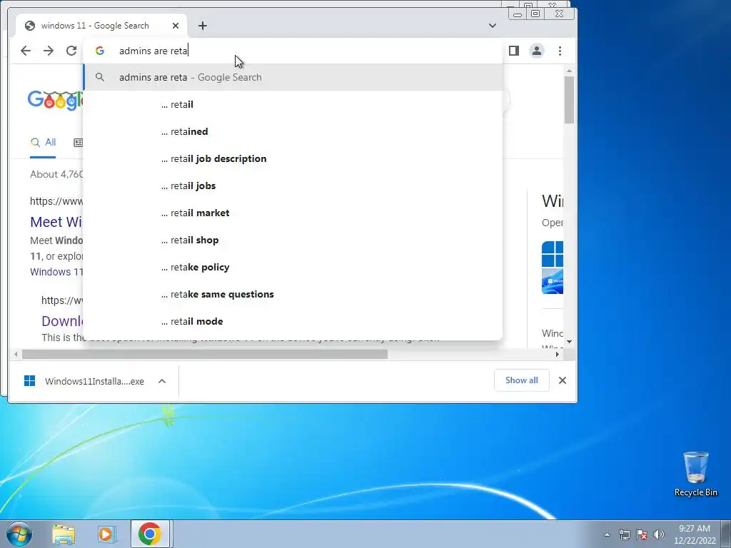Choose the 'retail' autocomplete suggestion
Screen dimensions: 731x548
[x=293, y=104]
